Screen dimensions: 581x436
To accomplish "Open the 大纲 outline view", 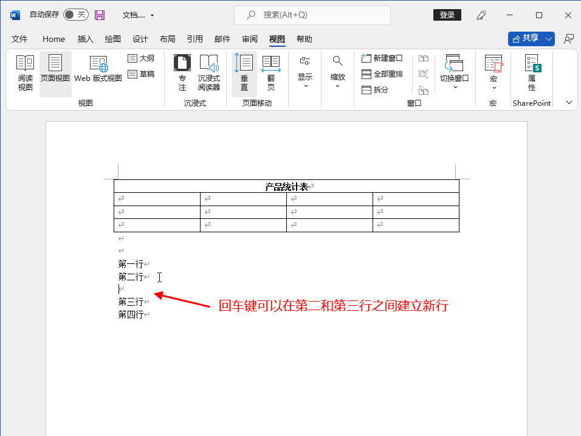I will pyautogui.click(x=141, y=58).
